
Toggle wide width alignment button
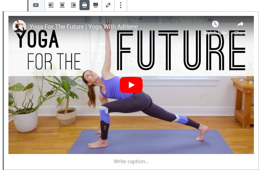(x=85, y=5)
